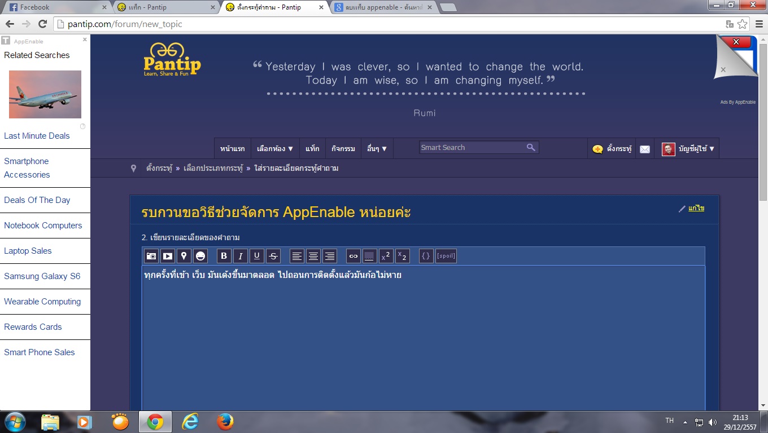Apply subscript formatting
Image resolution: width=768 pixels, height=433 pixels.
click(x=403, y=256)
